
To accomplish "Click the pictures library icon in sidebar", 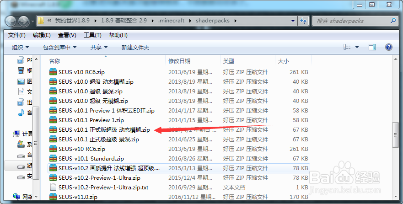I will click(21, 81).
